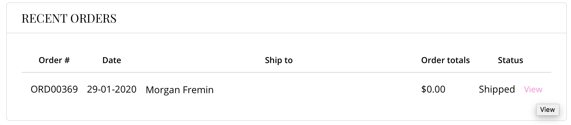The height and width of the screenshot is (125, 571).
Task: Select the order date 29-01-2020
Action: [112, 89]
